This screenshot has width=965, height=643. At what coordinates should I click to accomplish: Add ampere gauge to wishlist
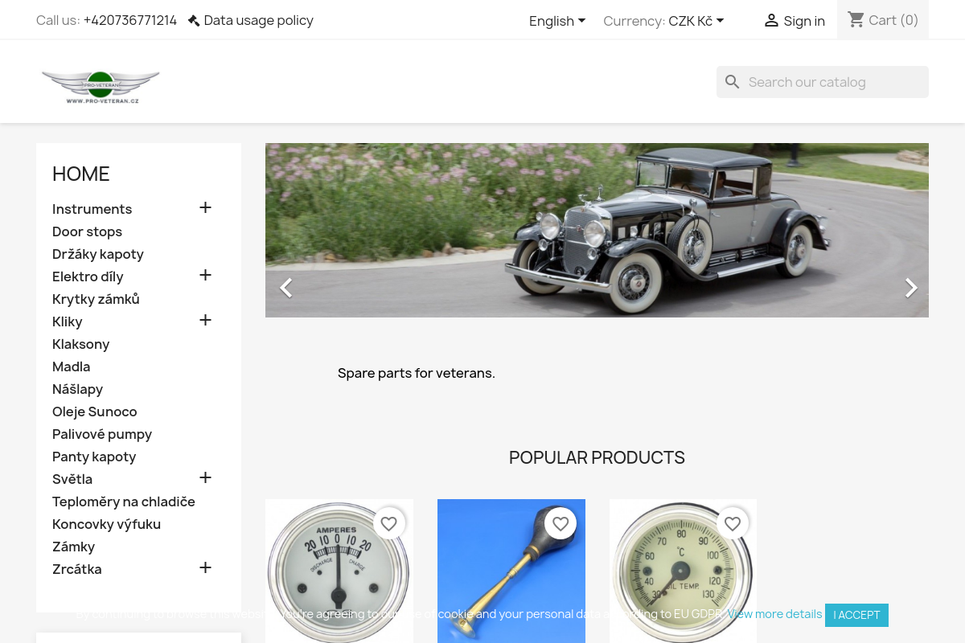pos(388,524)
